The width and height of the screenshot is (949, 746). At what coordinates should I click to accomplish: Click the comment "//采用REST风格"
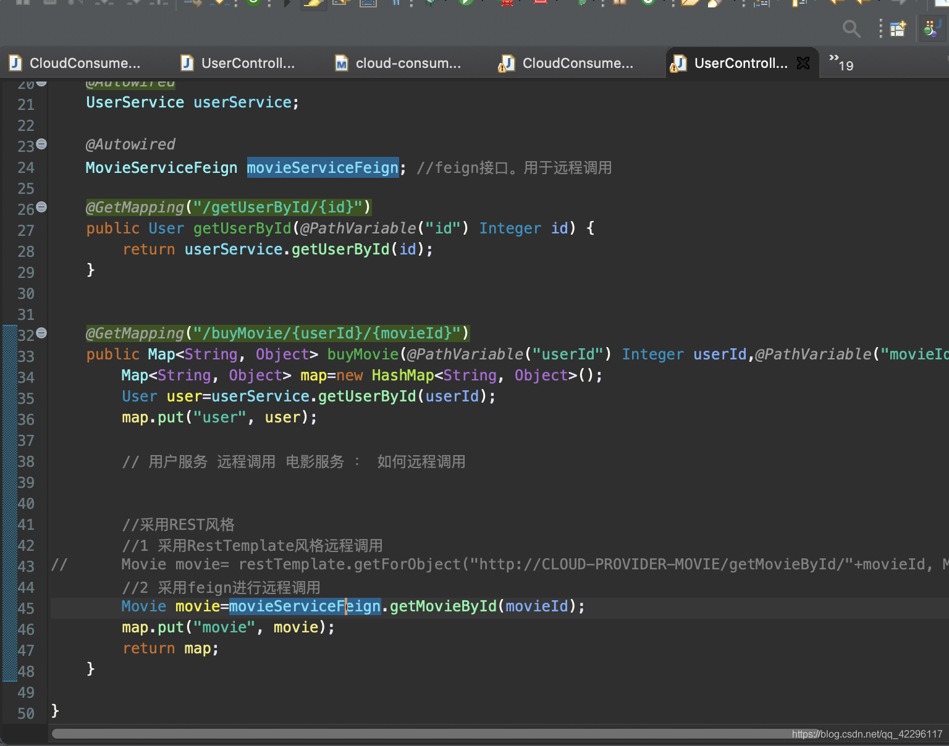click(179, 524)
